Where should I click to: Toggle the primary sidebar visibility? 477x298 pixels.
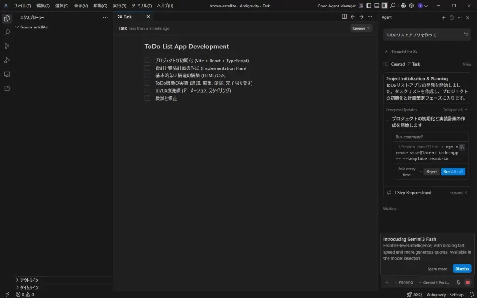pos(369,6)
